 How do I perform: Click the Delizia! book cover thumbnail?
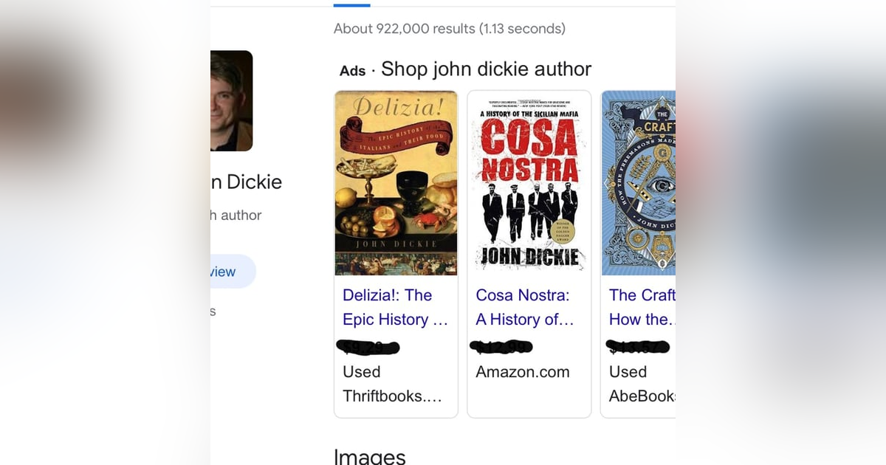[396, 182]
